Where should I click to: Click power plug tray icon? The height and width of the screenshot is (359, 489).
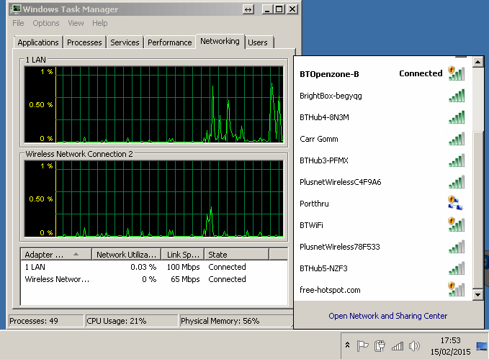tap(380, 346)
